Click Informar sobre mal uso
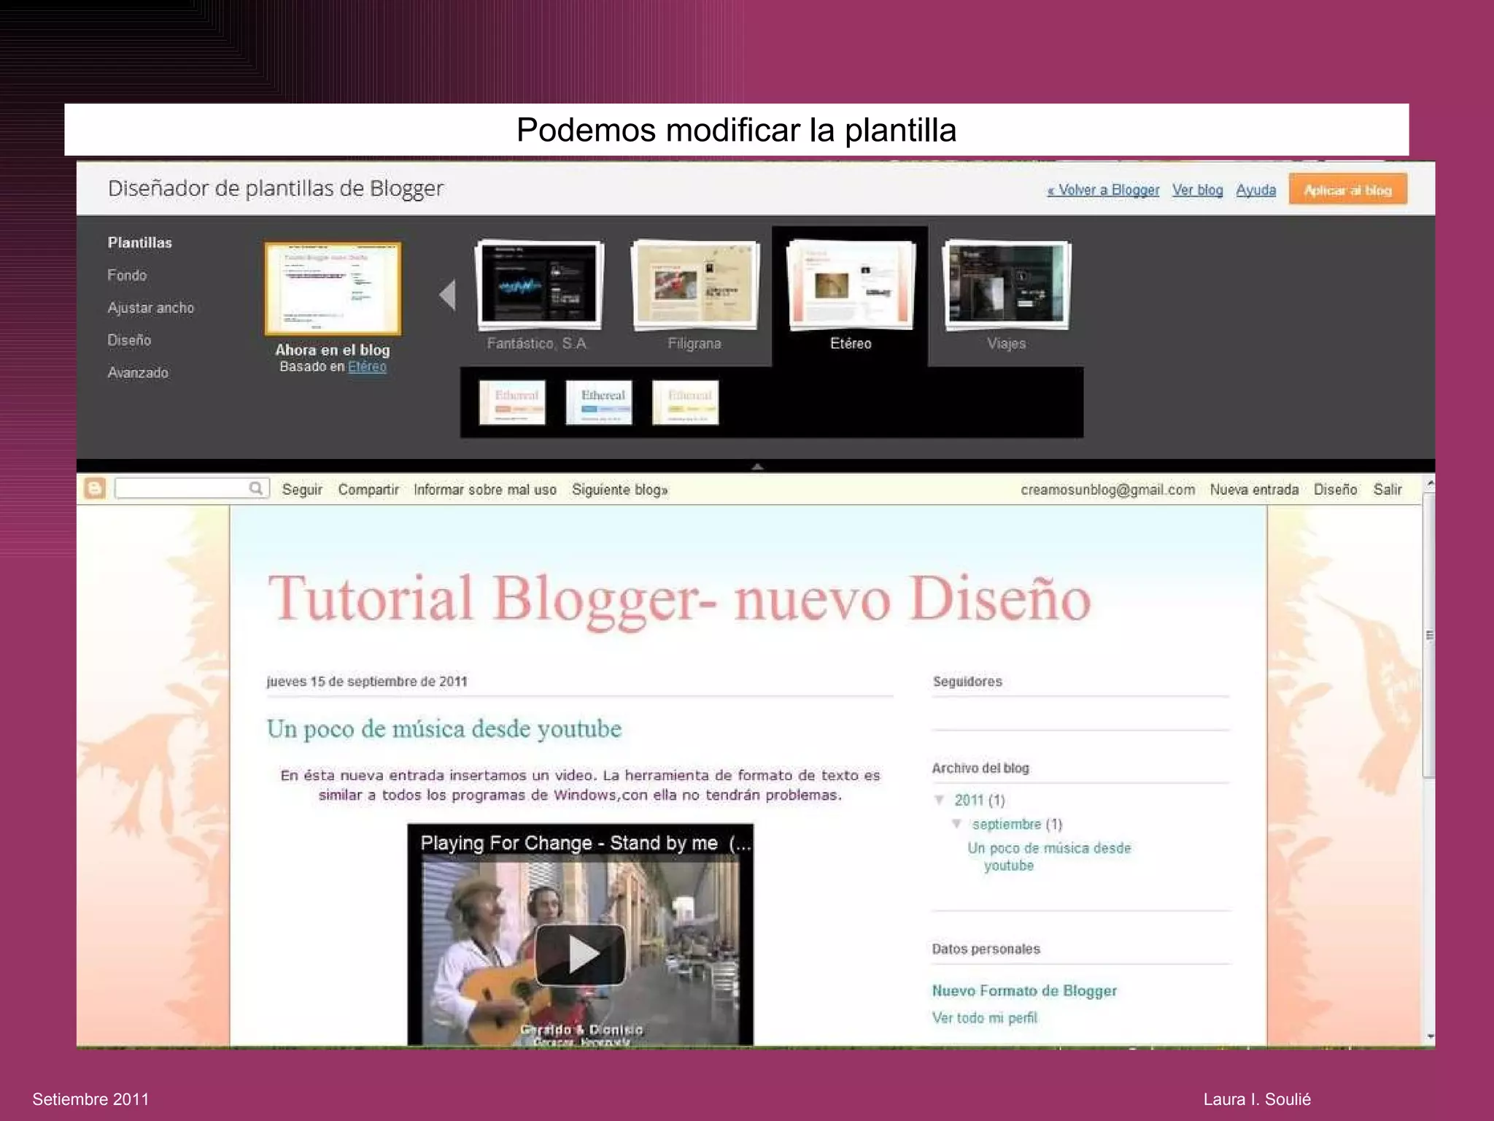Image resolution: width=1494 pixels, height=1121 pixels. tap(485, 490)
